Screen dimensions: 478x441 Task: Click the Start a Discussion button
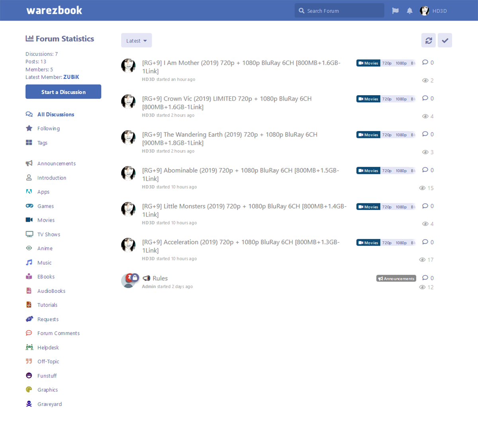[x=63, y=92]
